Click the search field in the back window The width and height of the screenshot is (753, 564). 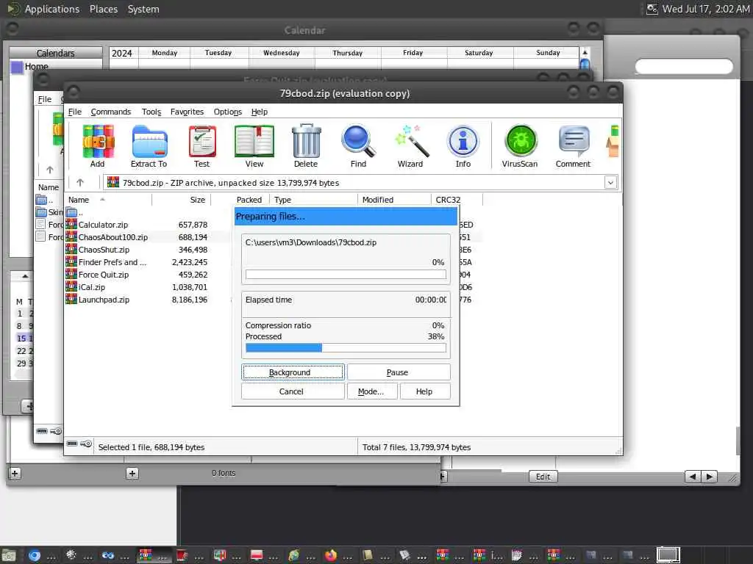(x=684, y=67)
